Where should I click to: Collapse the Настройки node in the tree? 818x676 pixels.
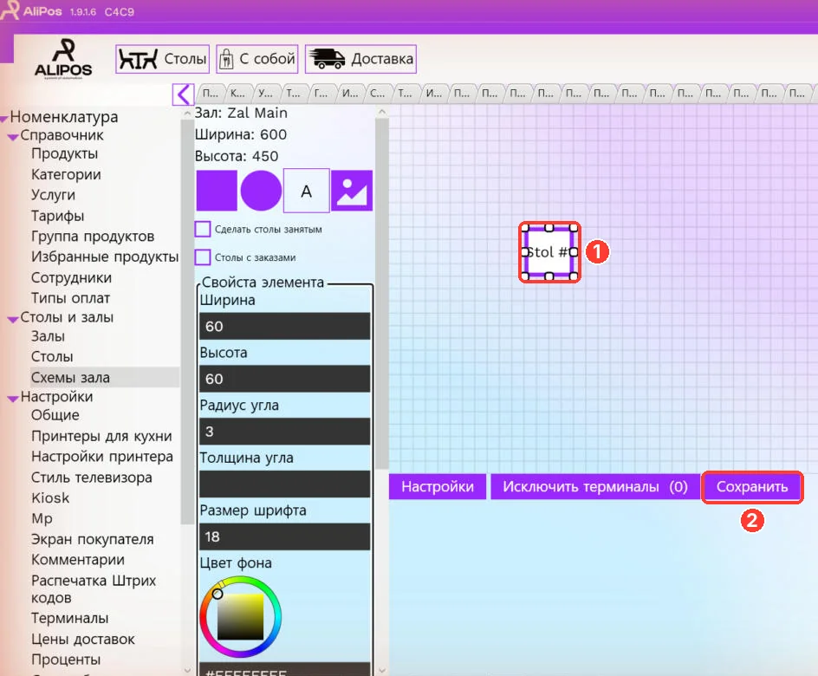point(13,399)
